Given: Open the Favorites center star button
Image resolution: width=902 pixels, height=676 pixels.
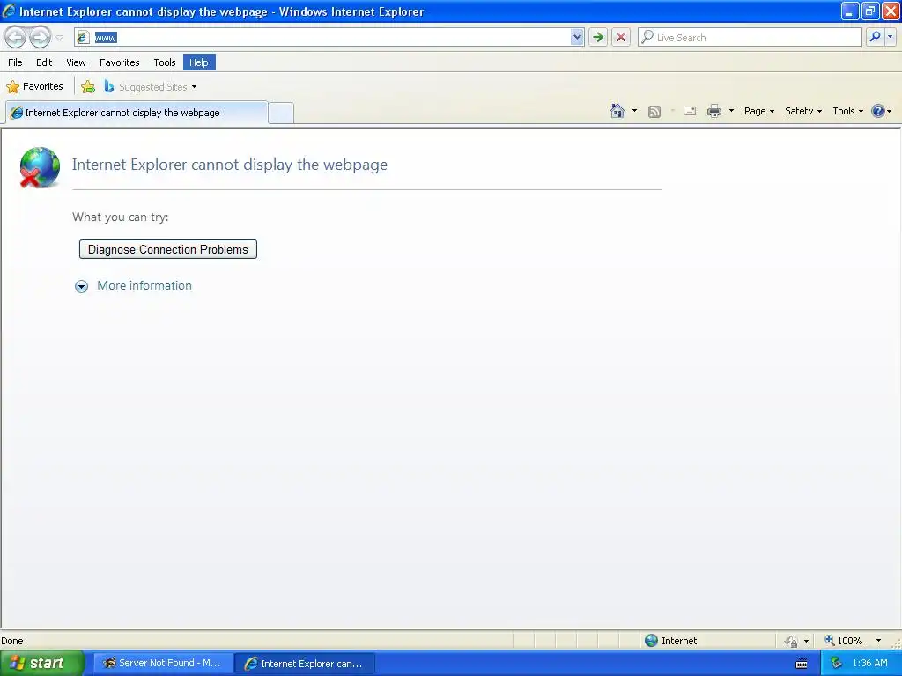Looking at the screenshot, I should (34, 86).
